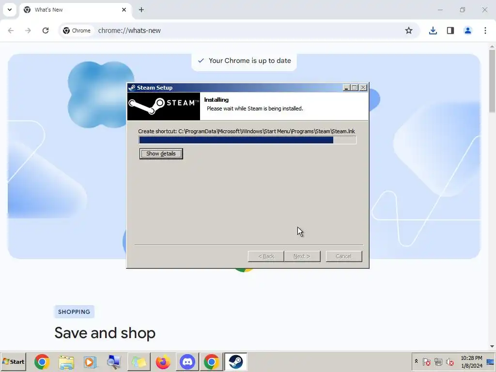Open Firefox from taskbar
This screenshot has width=496, height=372.
pyautogui.click(x=163, y=361)
